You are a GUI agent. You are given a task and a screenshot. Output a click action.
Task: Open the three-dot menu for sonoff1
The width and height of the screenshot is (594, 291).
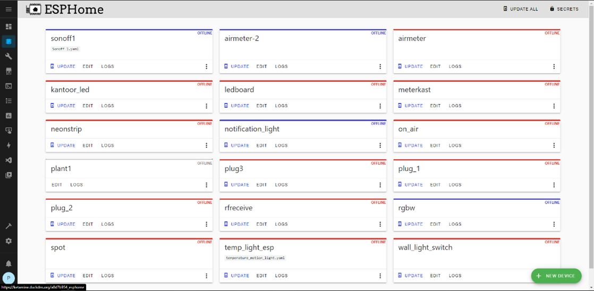[x=207, y=66]
